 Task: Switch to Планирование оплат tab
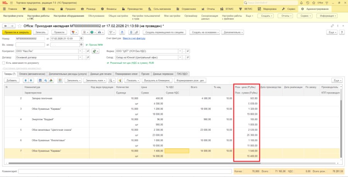click(126, 74)
